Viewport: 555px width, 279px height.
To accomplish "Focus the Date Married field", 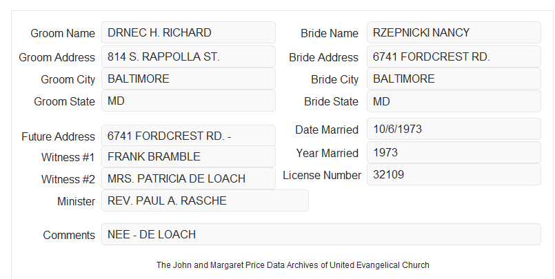I will click(x=454, y=129).
